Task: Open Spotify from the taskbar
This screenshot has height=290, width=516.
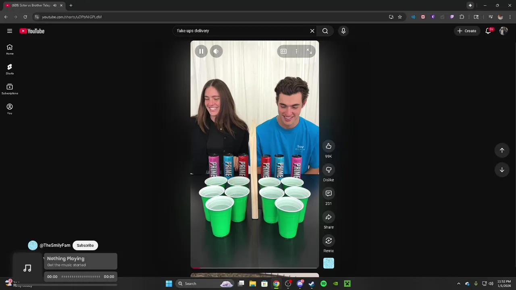Action: coord(323,284)
